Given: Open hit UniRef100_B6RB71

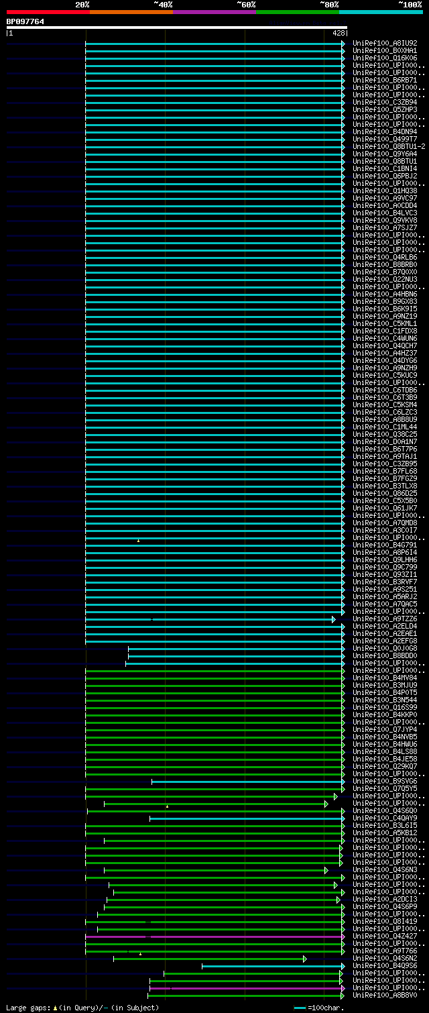Looking at the screenshot, I should pos(385,81).
